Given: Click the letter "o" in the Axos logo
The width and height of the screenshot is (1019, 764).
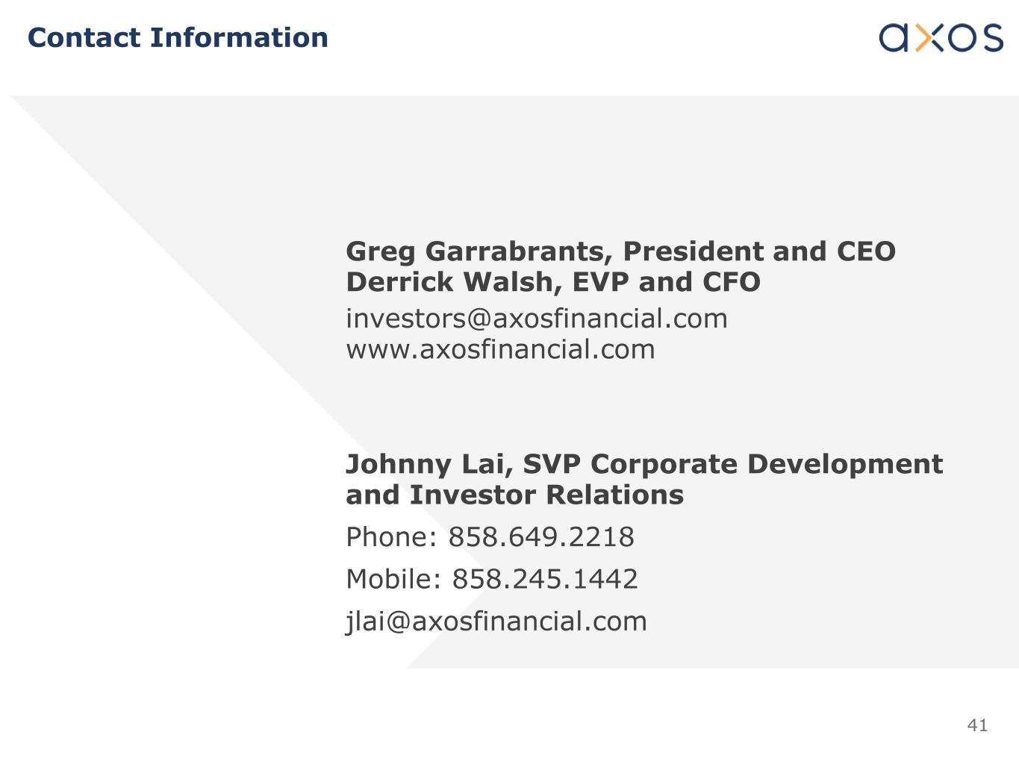Looking at the screenshot, I should point(960,37).
